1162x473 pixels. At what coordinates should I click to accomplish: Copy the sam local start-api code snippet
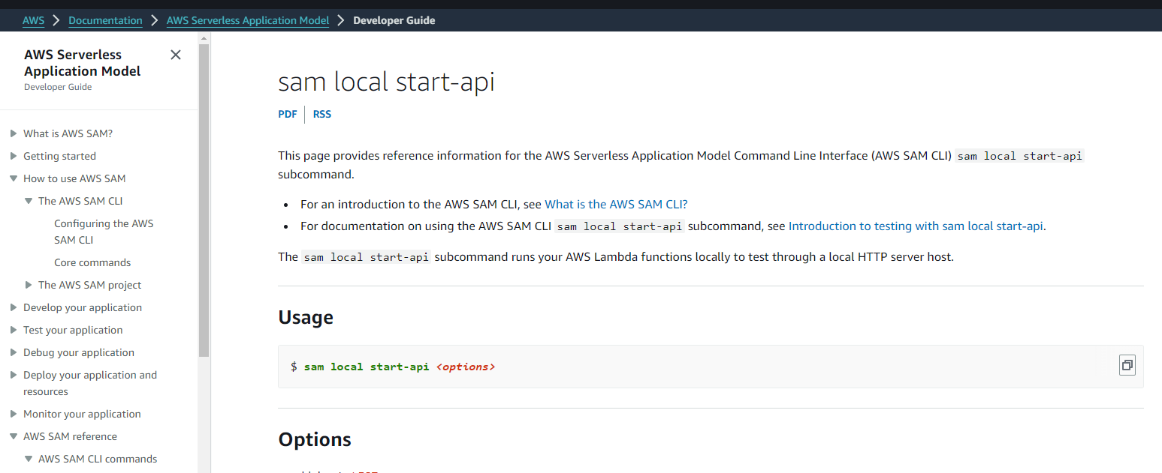[x=1127, y=366]
